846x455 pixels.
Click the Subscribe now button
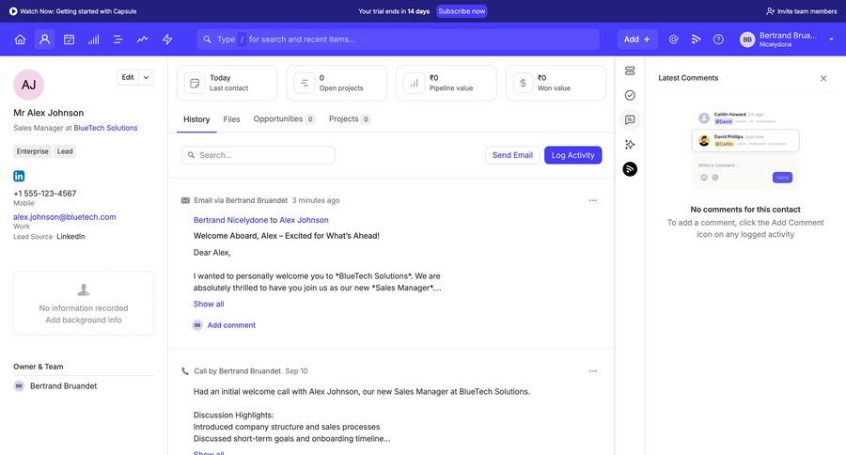click(x=462, y=11)
